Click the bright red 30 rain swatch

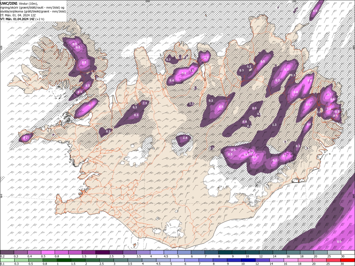coord(348,260)
